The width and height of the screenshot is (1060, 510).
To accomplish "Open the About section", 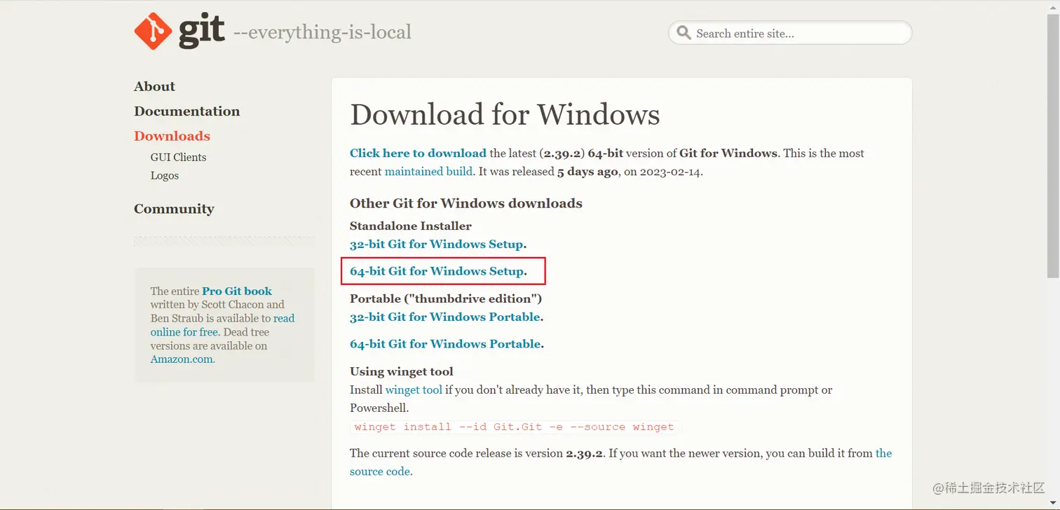I will click(x=154, y=86).
